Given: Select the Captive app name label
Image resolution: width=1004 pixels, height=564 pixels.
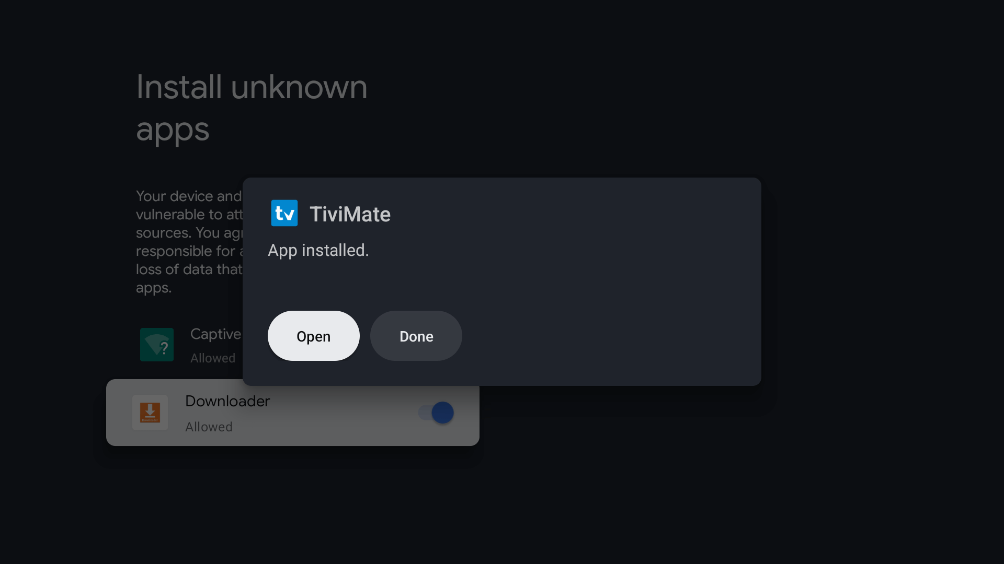Looking at the screenshot, I should coord(215,334).
